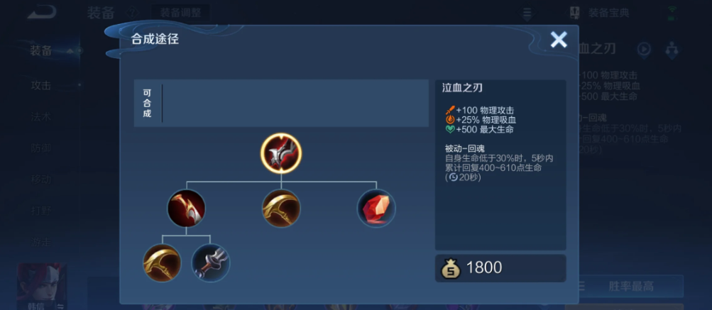Open the 装备调整 tab
Screen dimensions: 712x310
click(x=180, y=12)
